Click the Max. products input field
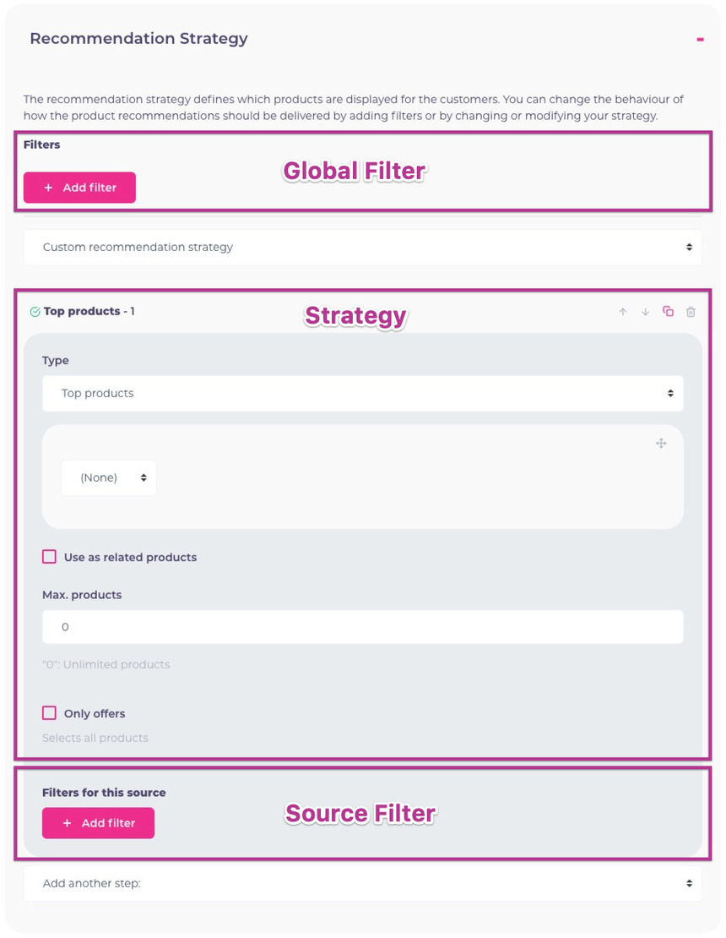Viewport: 726px width, 938px height. [363, 627]
